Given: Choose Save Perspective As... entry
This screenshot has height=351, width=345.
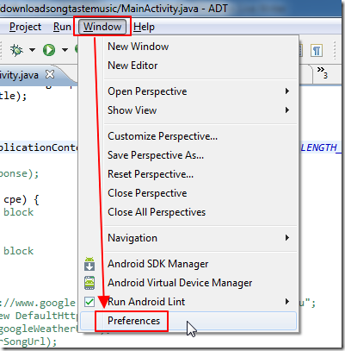Looking at the screenshot, I should pos(188,155).
